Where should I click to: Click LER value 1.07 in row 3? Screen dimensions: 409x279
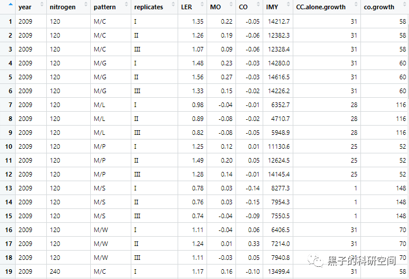[x=198, y=49]
